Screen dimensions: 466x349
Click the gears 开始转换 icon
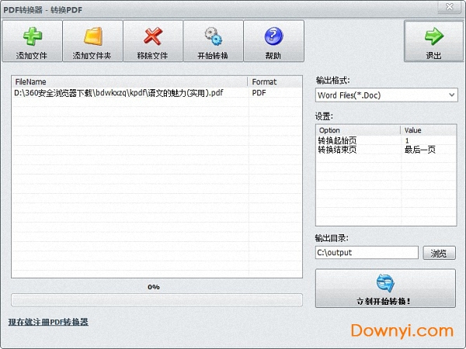(213, 36)
